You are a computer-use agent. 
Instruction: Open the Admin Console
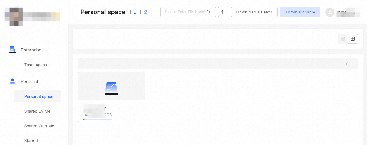[x=300, y=12]
